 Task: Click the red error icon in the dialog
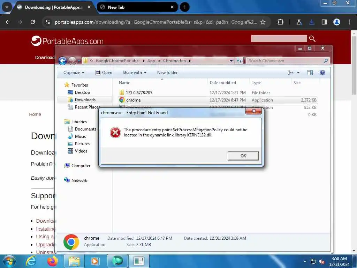(115, 132)
